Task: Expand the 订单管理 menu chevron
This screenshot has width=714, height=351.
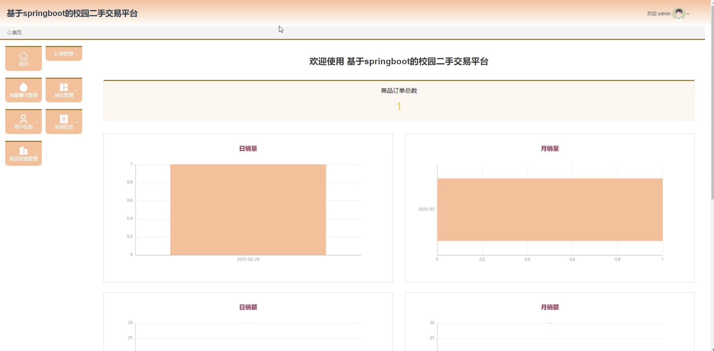Action: click(x=77, y=54)
